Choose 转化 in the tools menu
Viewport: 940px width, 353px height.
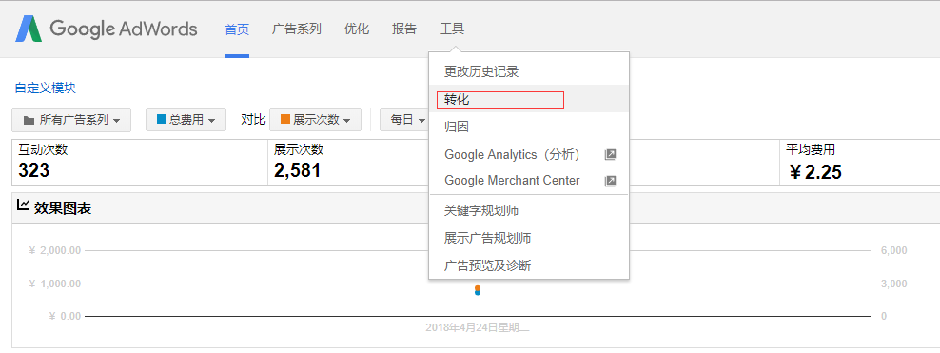pyautogui.click(x=529, y=100)
